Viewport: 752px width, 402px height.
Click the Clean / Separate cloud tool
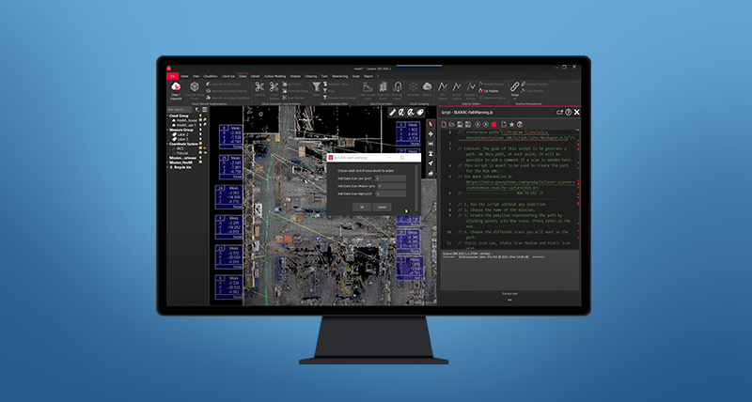175,87
